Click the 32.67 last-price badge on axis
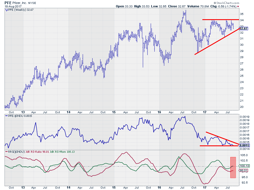 coord(244,29)
